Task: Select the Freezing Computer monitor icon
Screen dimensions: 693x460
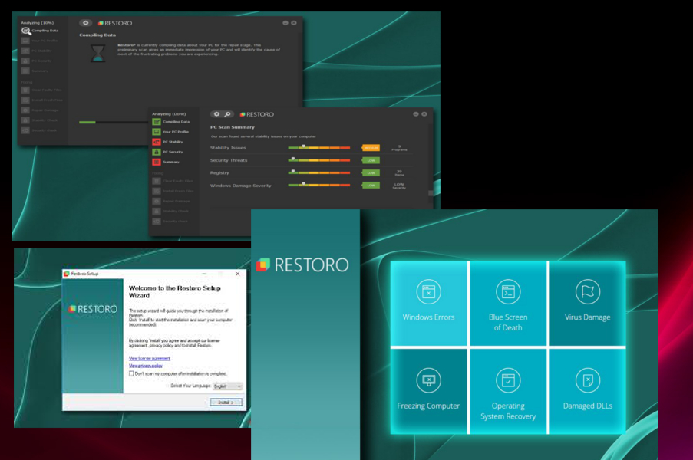Action: point(428,380)
